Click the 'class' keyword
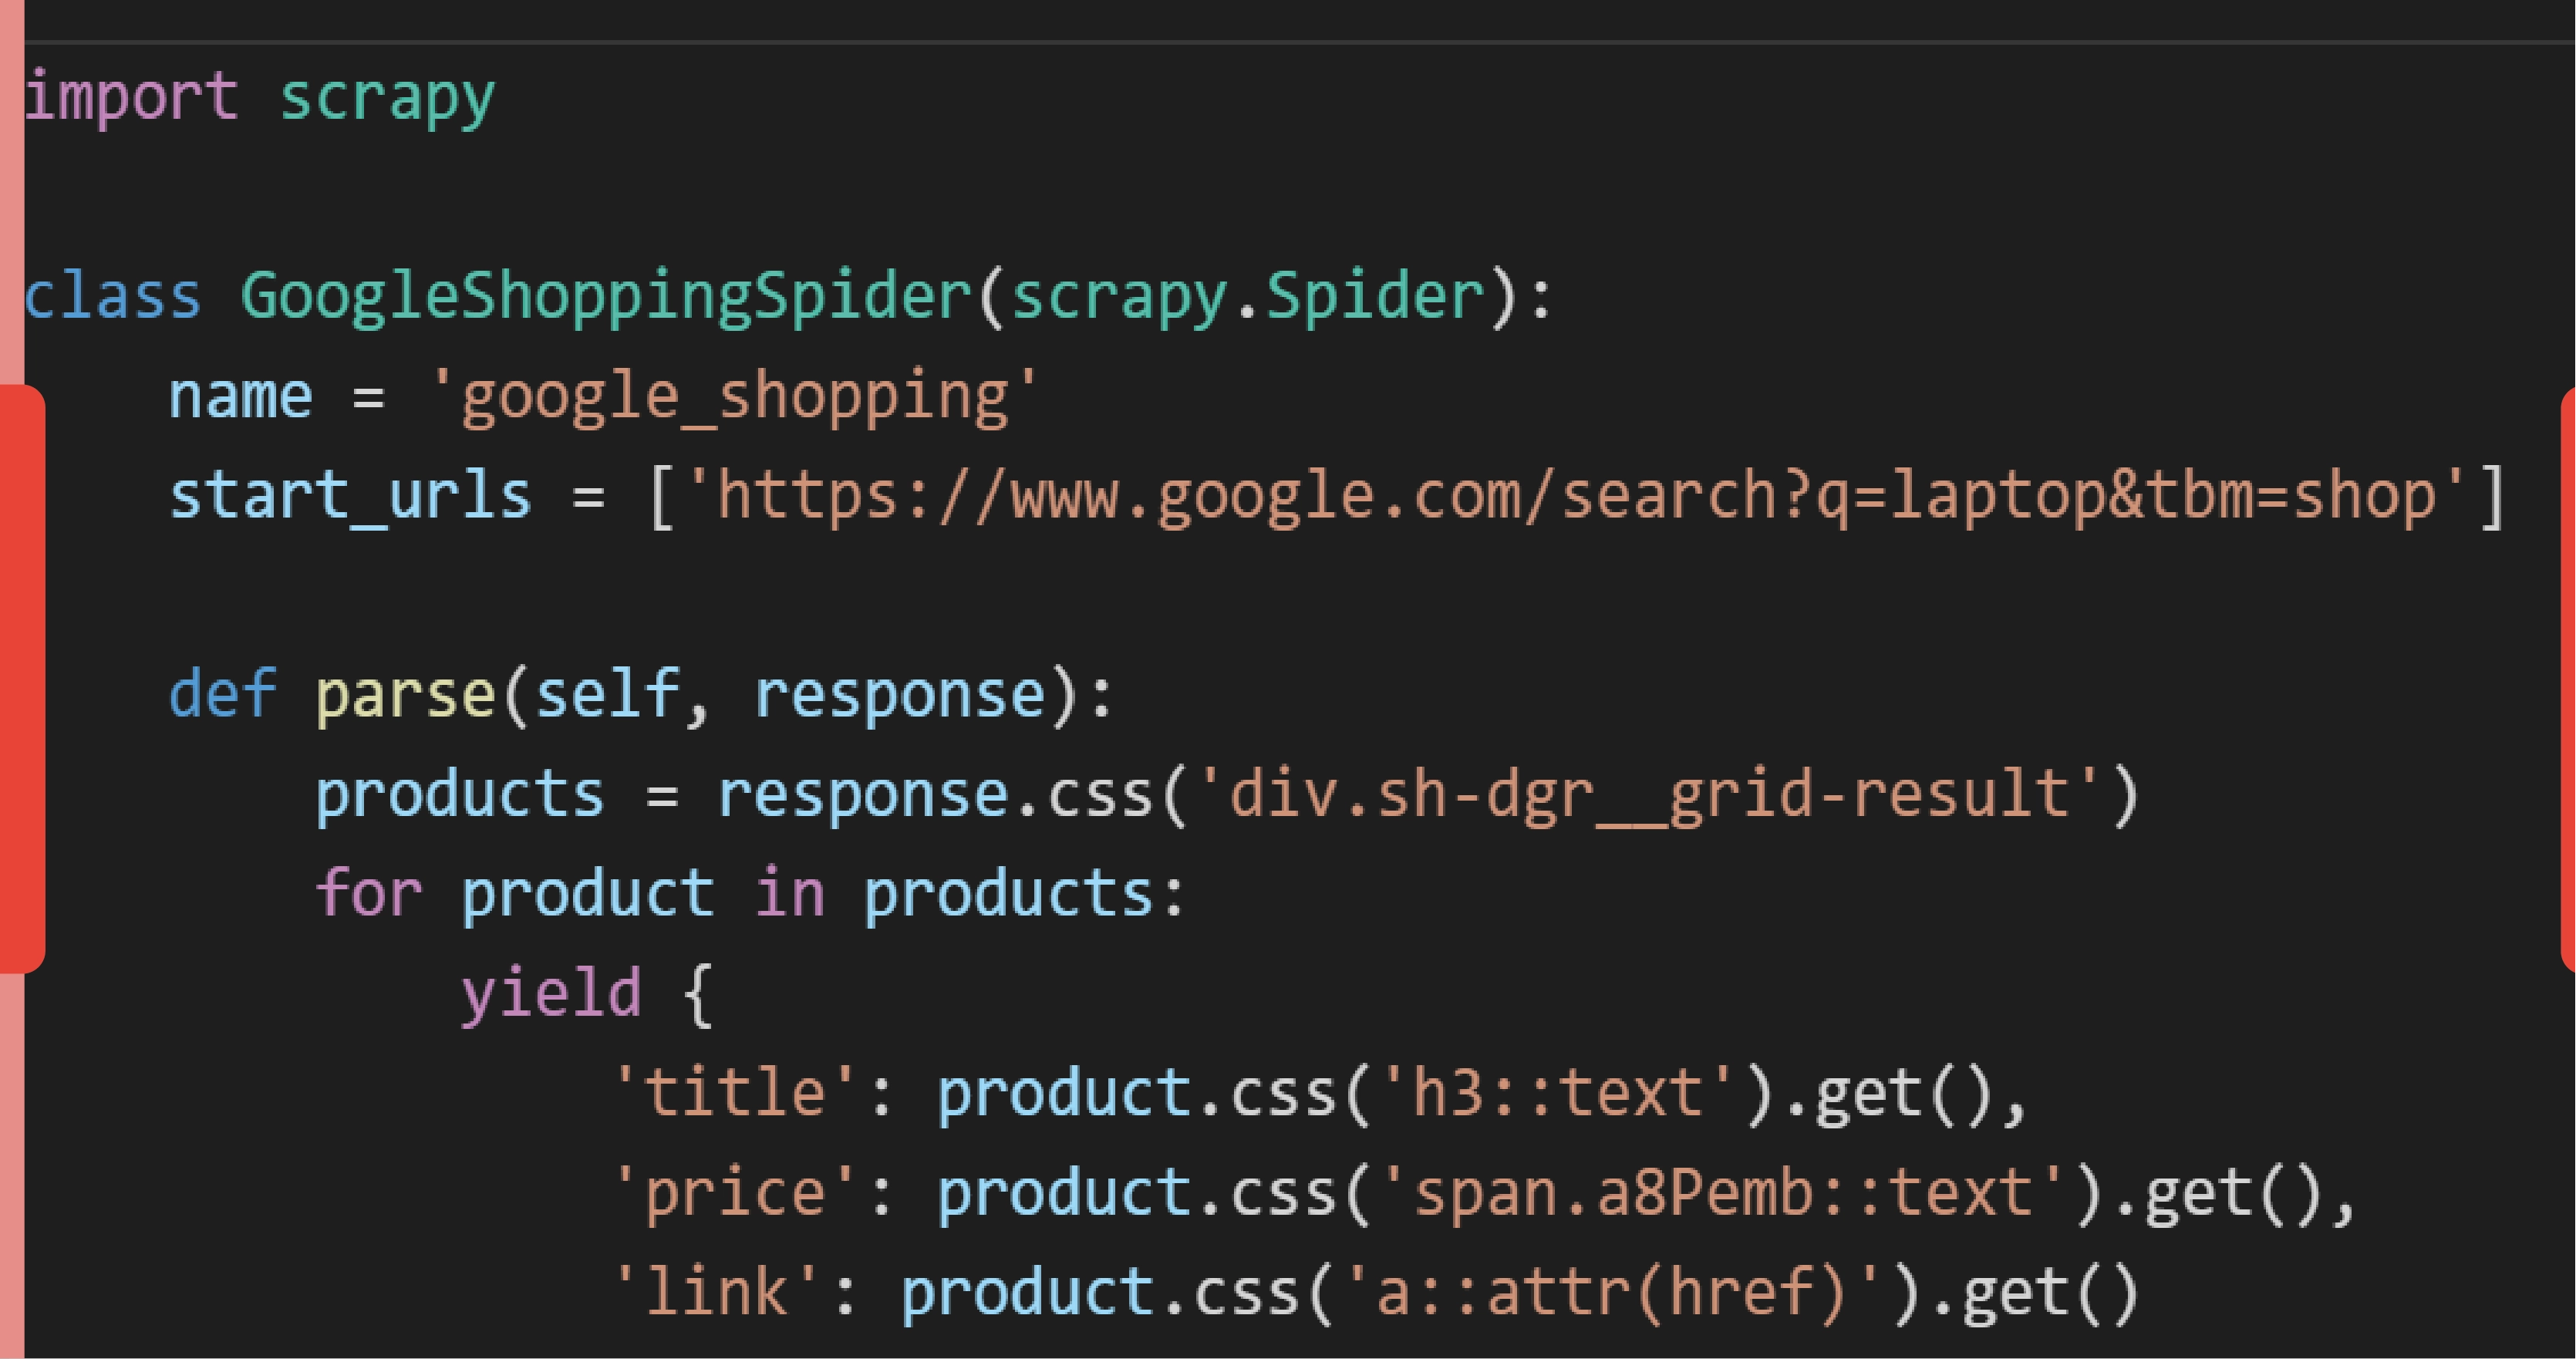2576x1359 pixels. coord(112,297)
